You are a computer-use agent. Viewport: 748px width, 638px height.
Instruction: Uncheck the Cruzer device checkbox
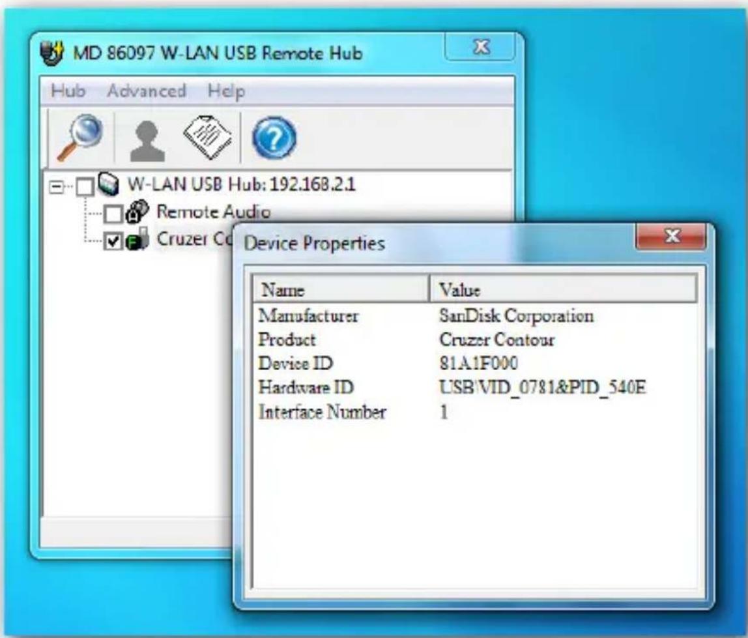[113, 242]
